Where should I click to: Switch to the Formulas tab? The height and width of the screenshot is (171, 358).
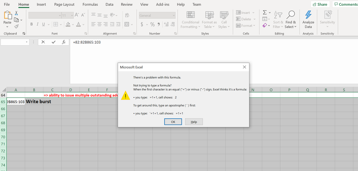click(90, 4)
